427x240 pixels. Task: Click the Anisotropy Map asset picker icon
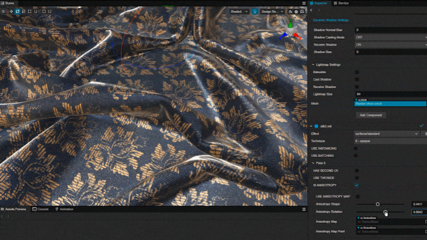point(426,222)
